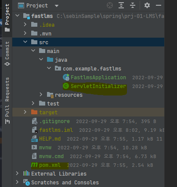Open the Project panel settings gear
Viewport: 177px width, 187px height.
click(x=147, y=5)
